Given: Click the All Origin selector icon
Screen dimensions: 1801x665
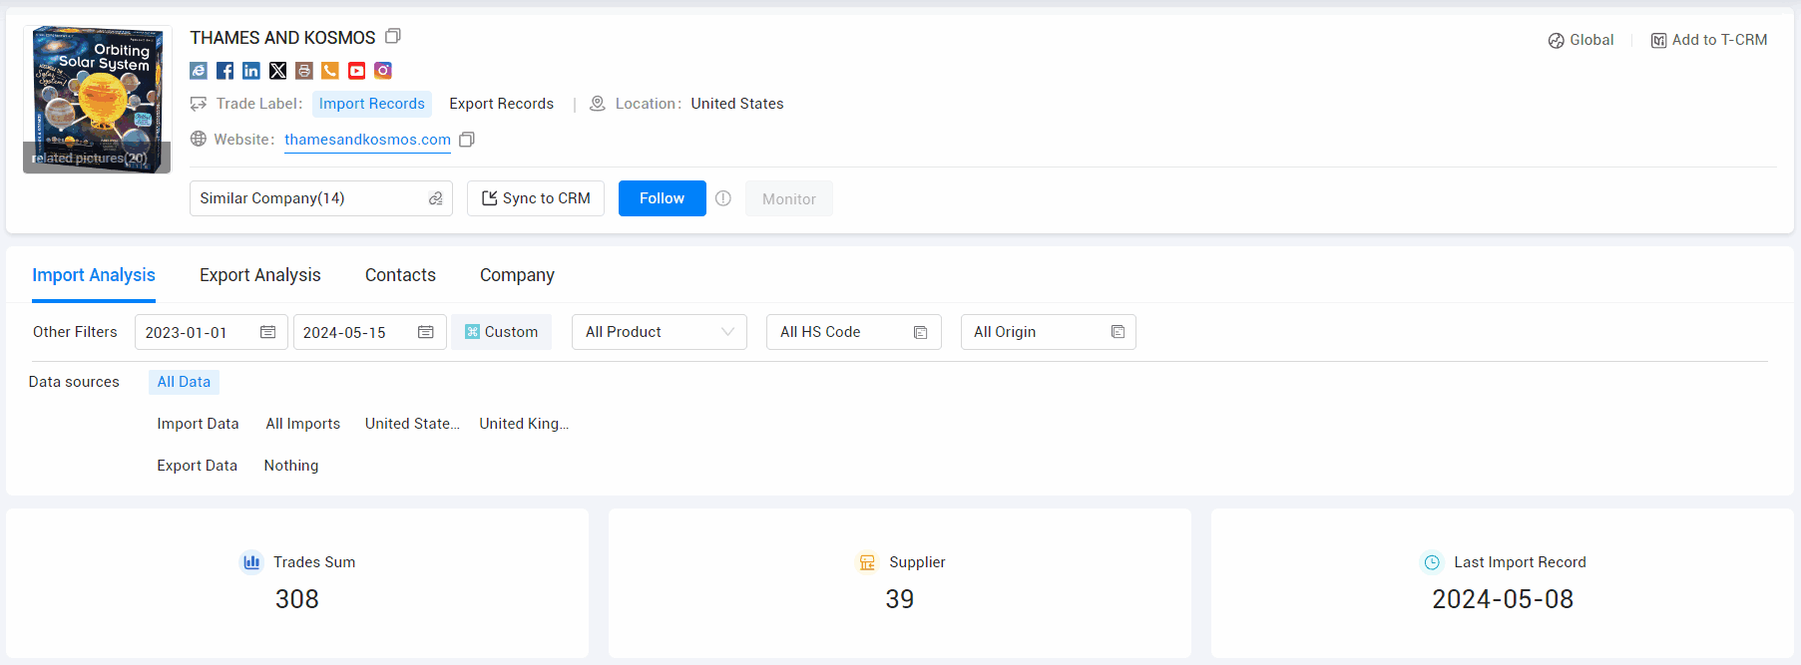Looking at the screenshot, I should (x=1118, y=332).
